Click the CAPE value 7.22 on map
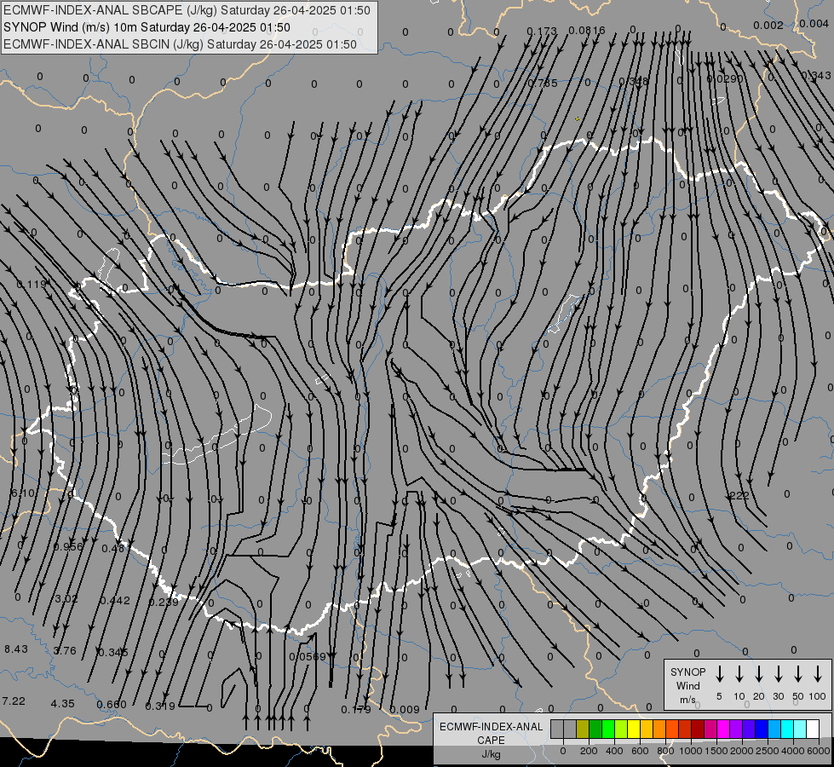This screenshot has width=834, height=767. (14, 701)
